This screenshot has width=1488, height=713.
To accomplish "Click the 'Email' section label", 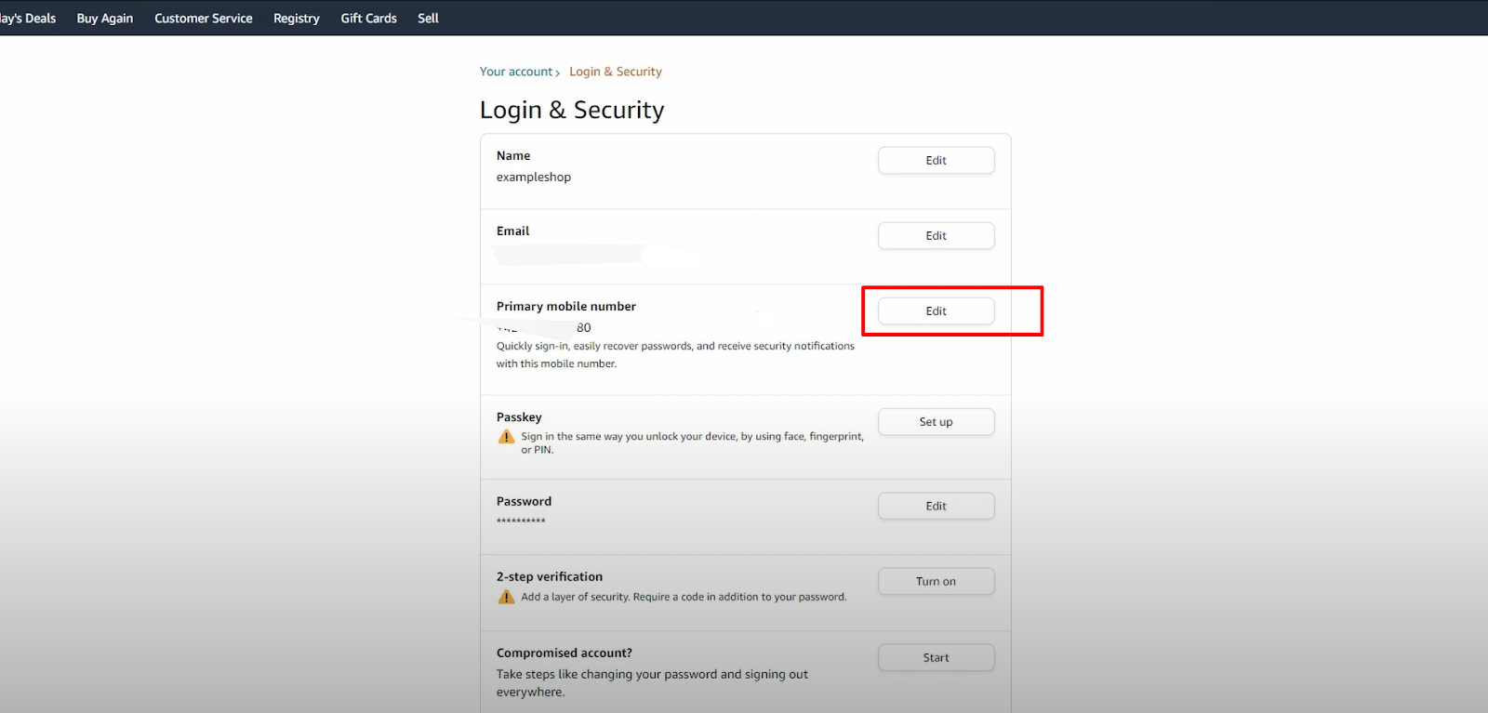I will click(x=512, y=231).
